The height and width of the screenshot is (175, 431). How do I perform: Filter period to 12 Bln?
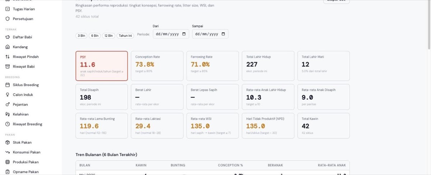pos(108,36)
